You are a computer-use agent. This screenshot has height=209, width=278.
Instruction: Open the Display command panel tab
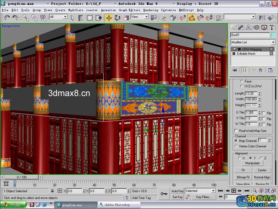pyautogui.click(x=264, y=27)
